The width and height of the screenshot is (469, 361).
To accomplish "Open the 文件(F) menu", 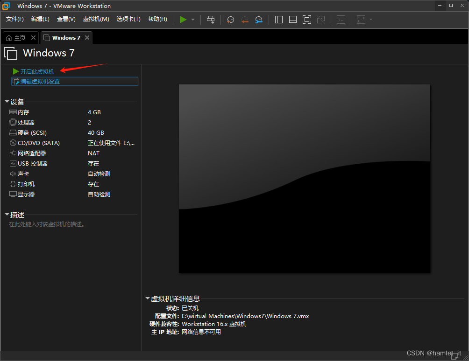I will tap(14, 19).
